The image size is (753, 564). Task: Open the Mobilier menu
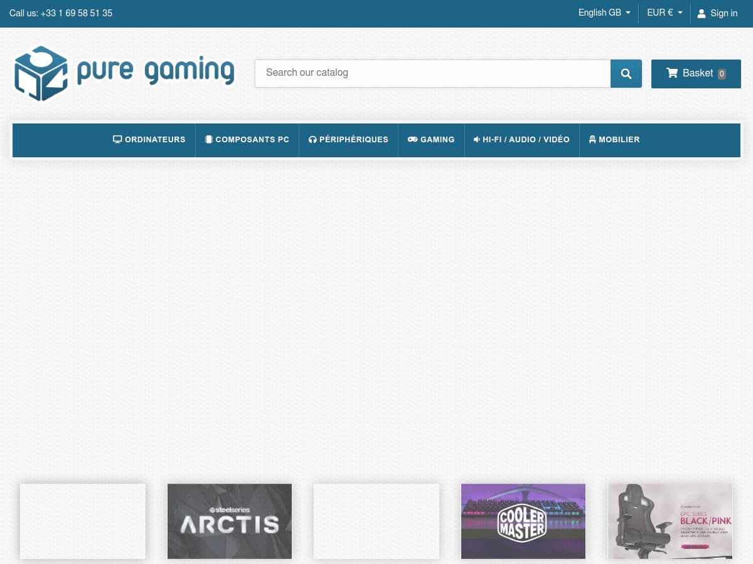pos(614,140)
